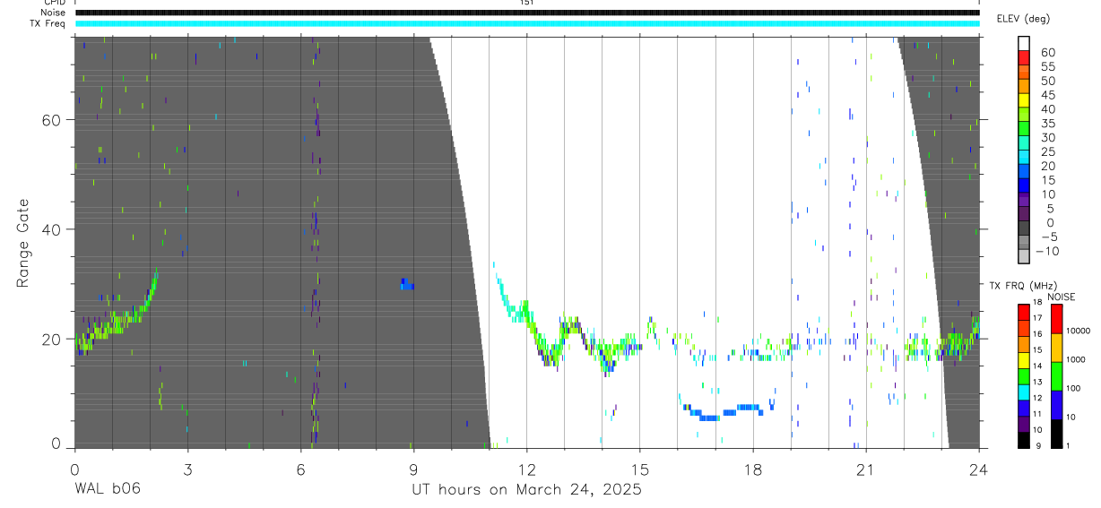Viewport: 1101px width, 508px height.
Task: Click the ELEV colorbar value '55'
Action: coord(1048,66)
